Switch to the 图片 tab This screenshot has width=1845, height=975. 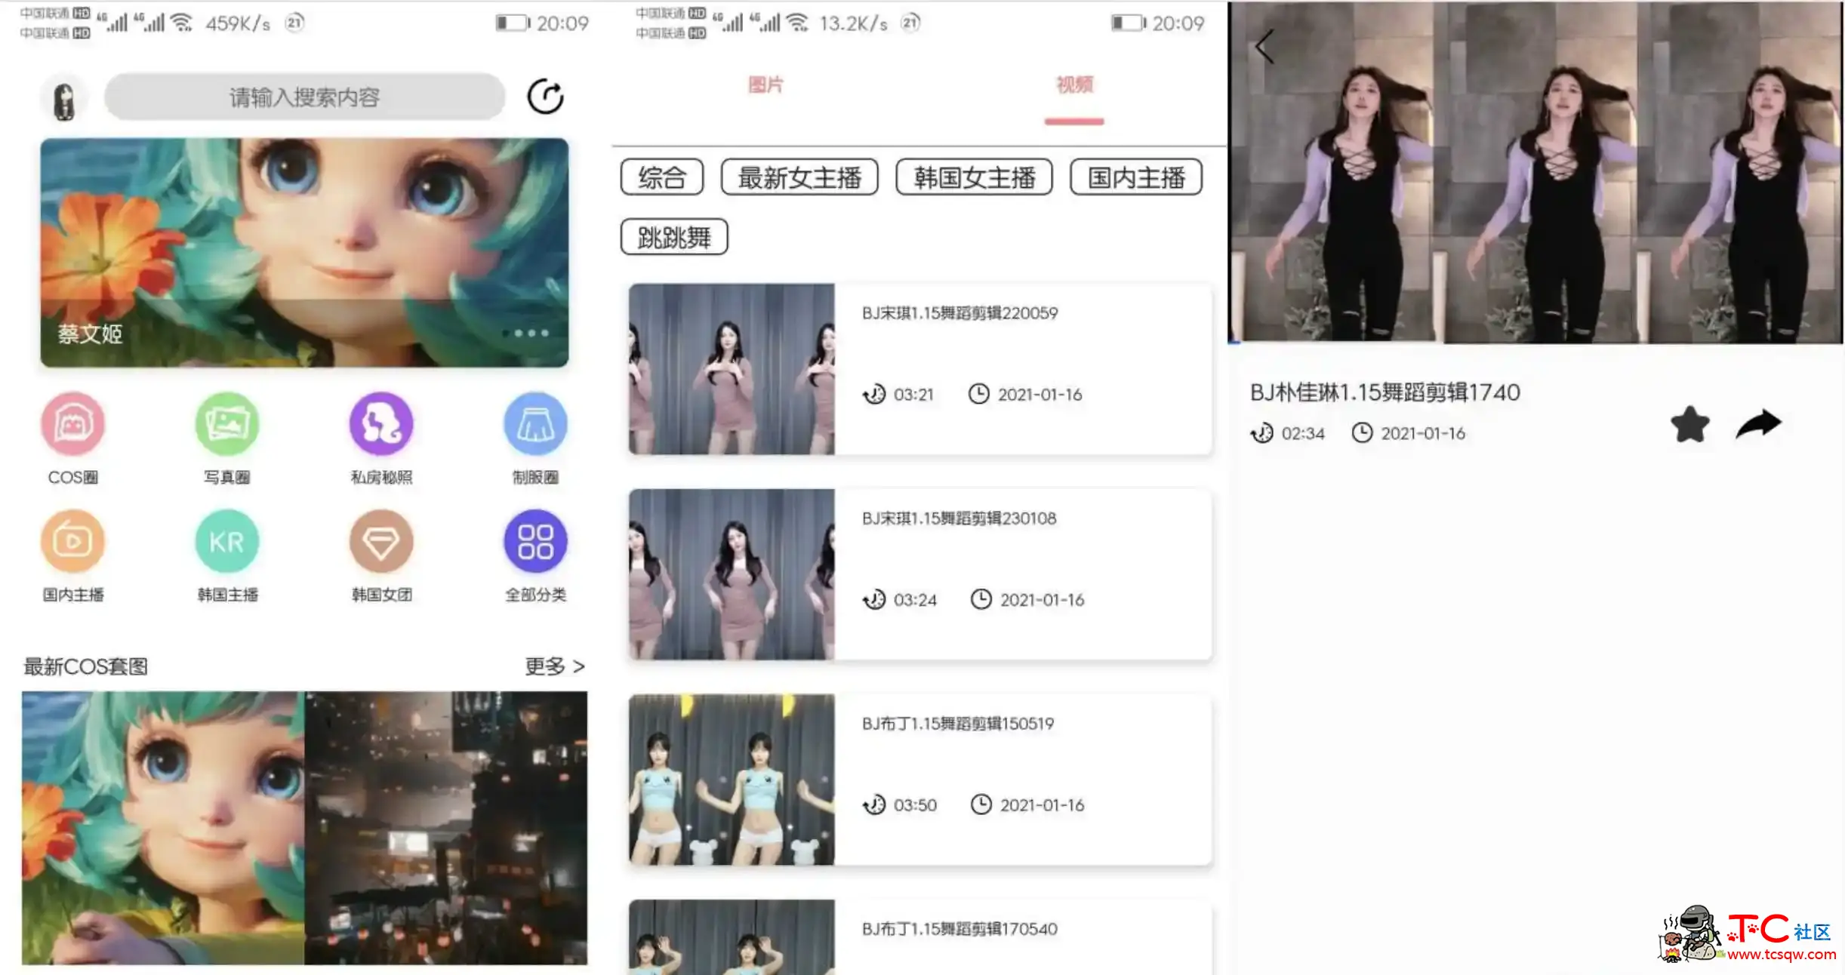point(765,85)
